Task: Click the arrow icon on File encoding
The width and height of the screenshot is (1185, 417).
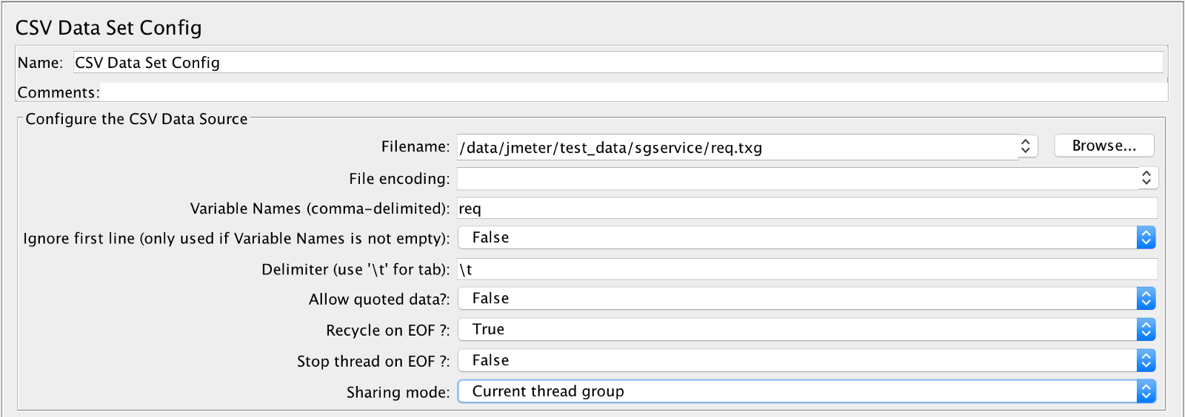Action: click(1146, 177)
